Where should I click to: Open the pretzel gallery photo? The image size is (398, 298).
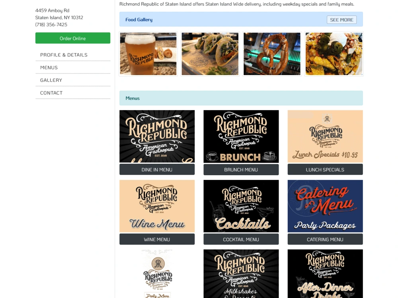tap(272, 54)
